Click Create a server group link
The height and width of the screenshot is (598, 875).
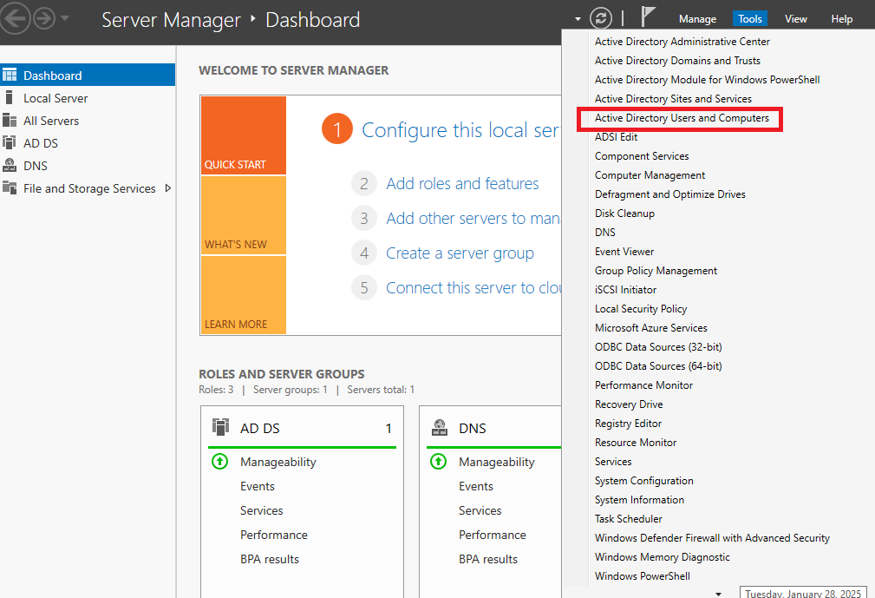tap(460, 253)
